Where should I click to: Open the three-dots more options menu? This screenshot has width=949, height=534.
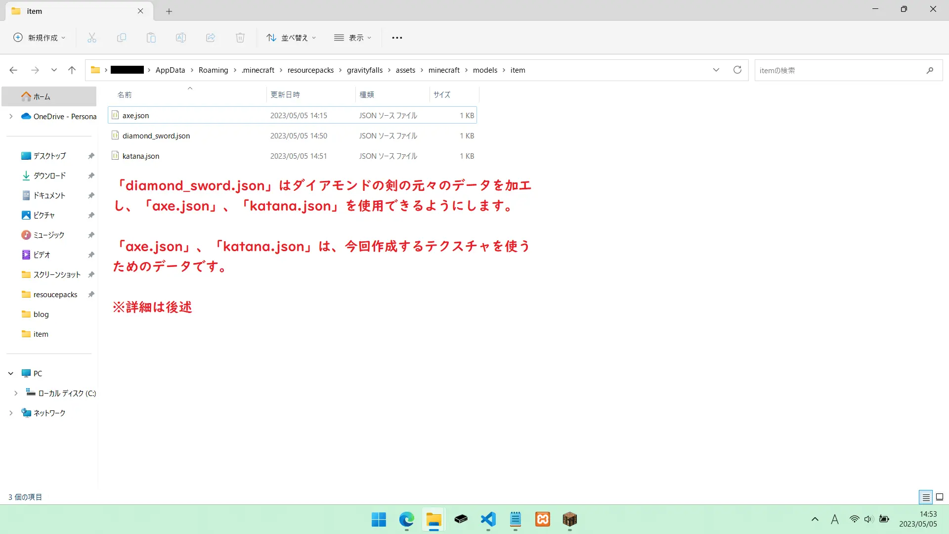pyautogui.click(x=397, y=38)
